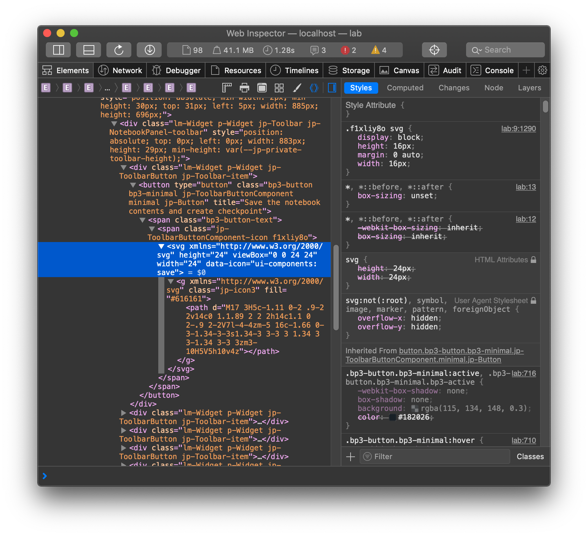The image size is (588, 536).
Task: Click the DOM tree scrollbar thumb
Action: (x=336, y=288)
